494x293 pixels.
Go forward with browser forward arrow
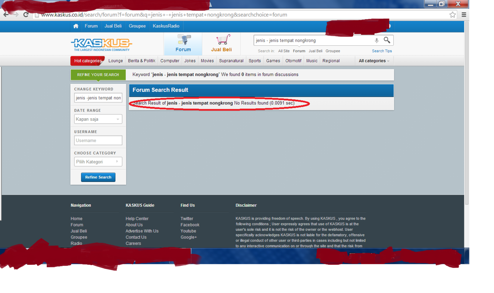pos(16,15)
